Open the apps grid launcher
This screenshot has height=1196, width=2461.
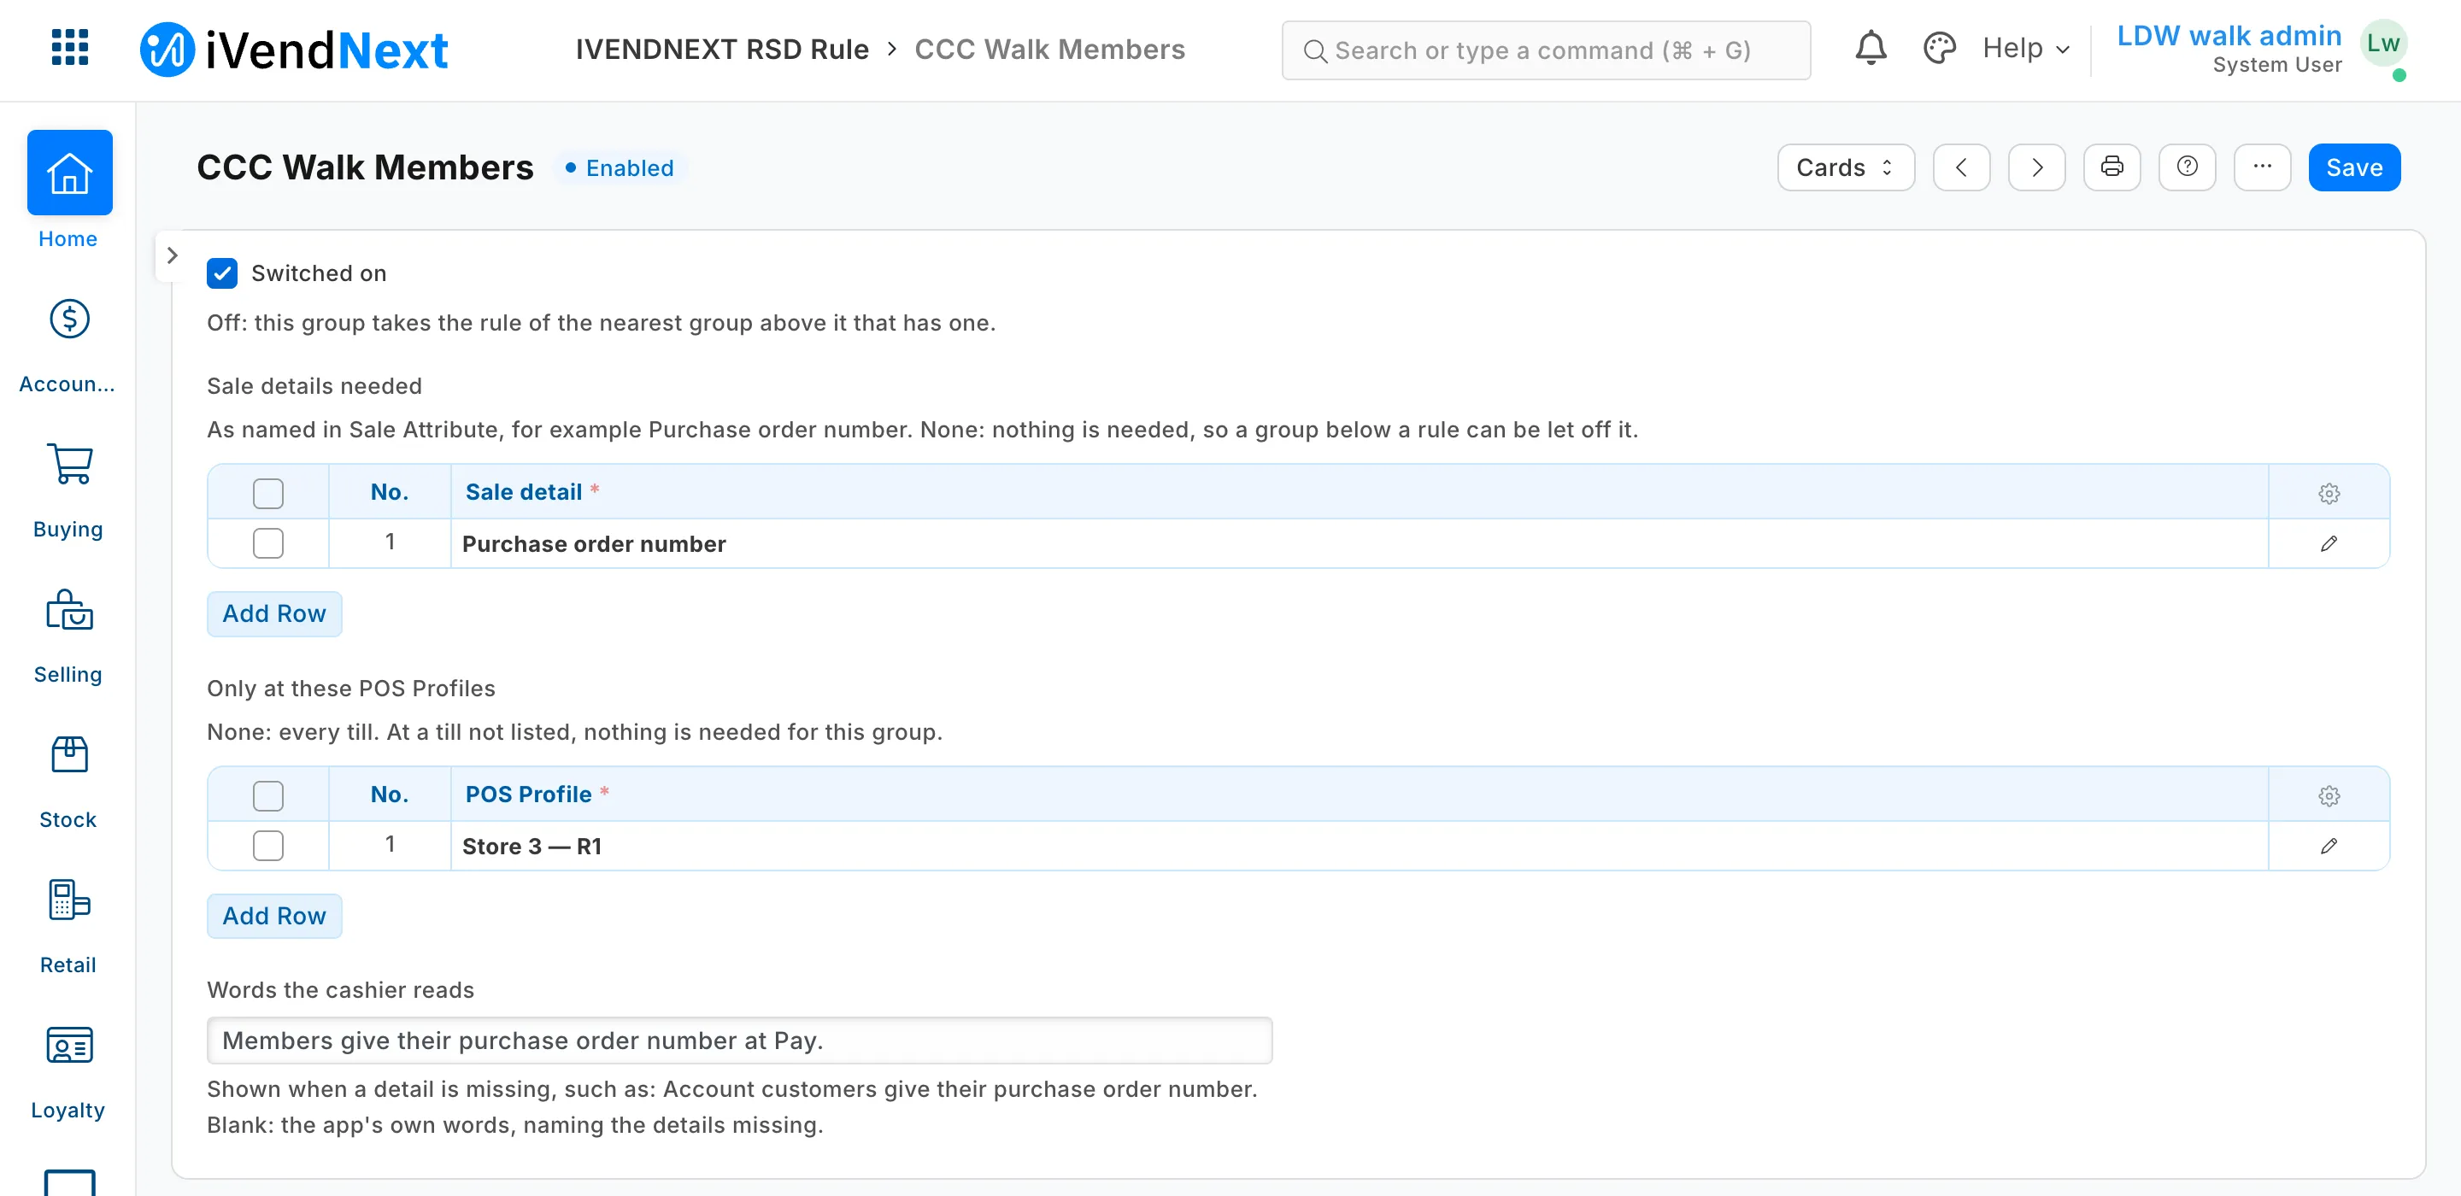point(70,47)
